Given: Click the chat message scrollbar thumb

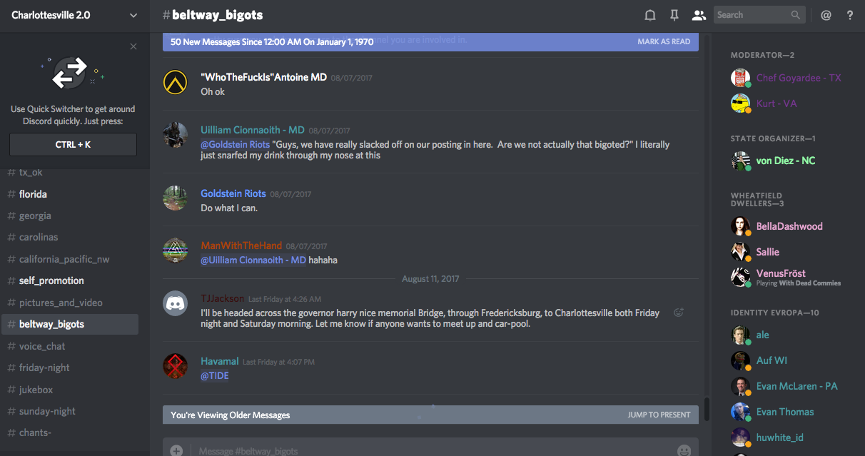Looking at the screenshot, I should pyautogui.click(x=707, y=409).
